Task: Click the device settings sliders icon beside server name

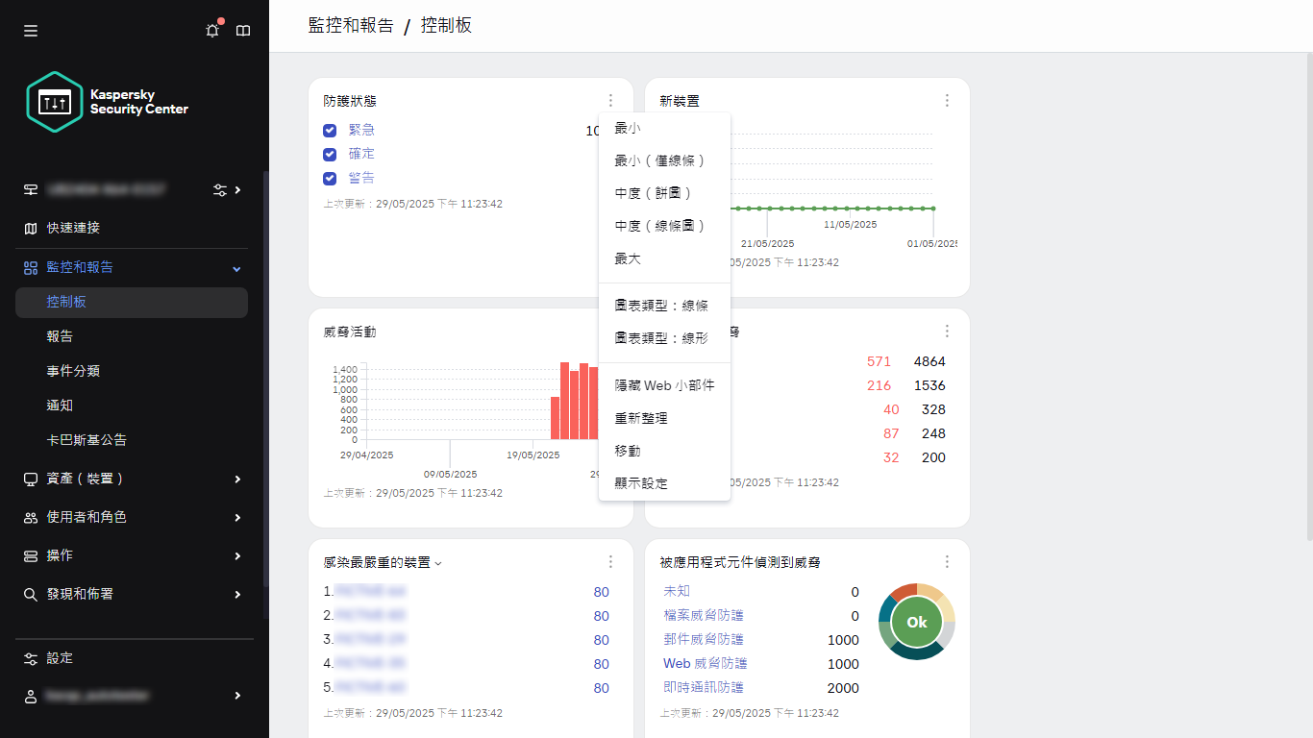Action: (x=219, y=190)
